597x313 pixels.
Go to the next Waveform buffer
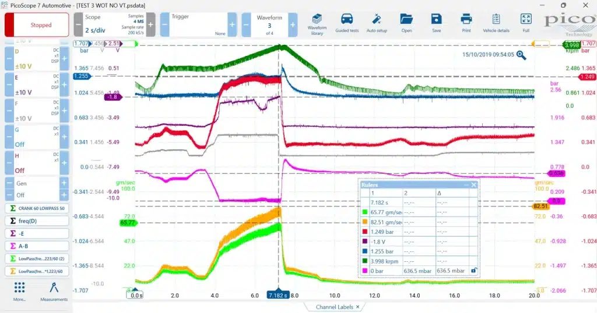coord(293,24)
